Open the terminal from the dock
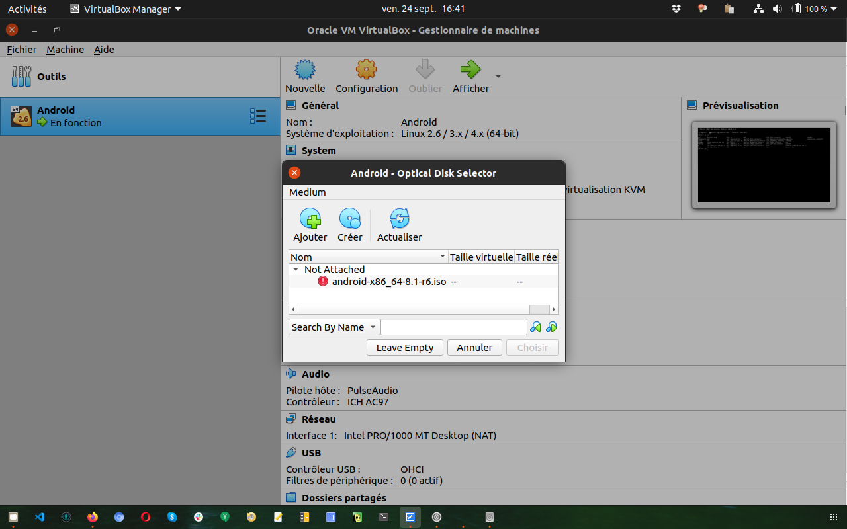The height and width of the screenshot is (529, 847). coord(384,517)
